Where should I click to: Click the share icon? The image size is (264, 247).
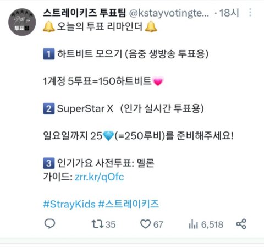click(241, 224)
